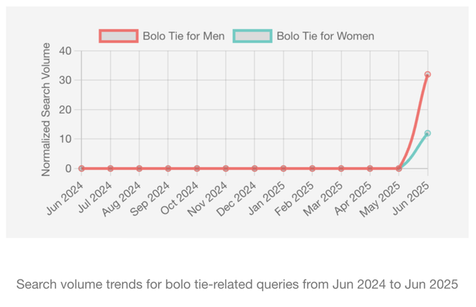
Task: Pick the Aug 2024 data point
Action: point(139,169)
